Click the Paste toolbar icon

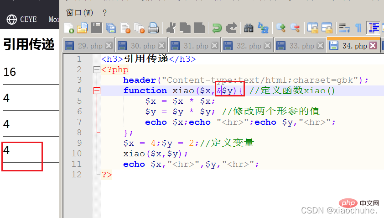coord(199,28)
